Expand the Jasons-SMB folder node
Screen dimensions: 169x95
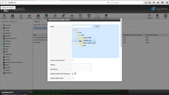pos(80,38)
